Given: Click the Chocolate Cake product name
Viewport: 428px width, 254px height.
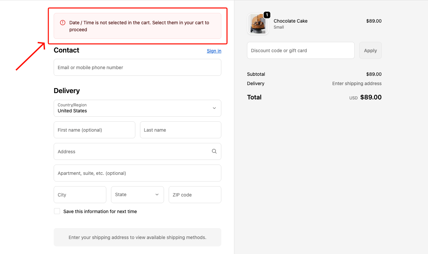Looking at the screenshot, I should (291, 21).
